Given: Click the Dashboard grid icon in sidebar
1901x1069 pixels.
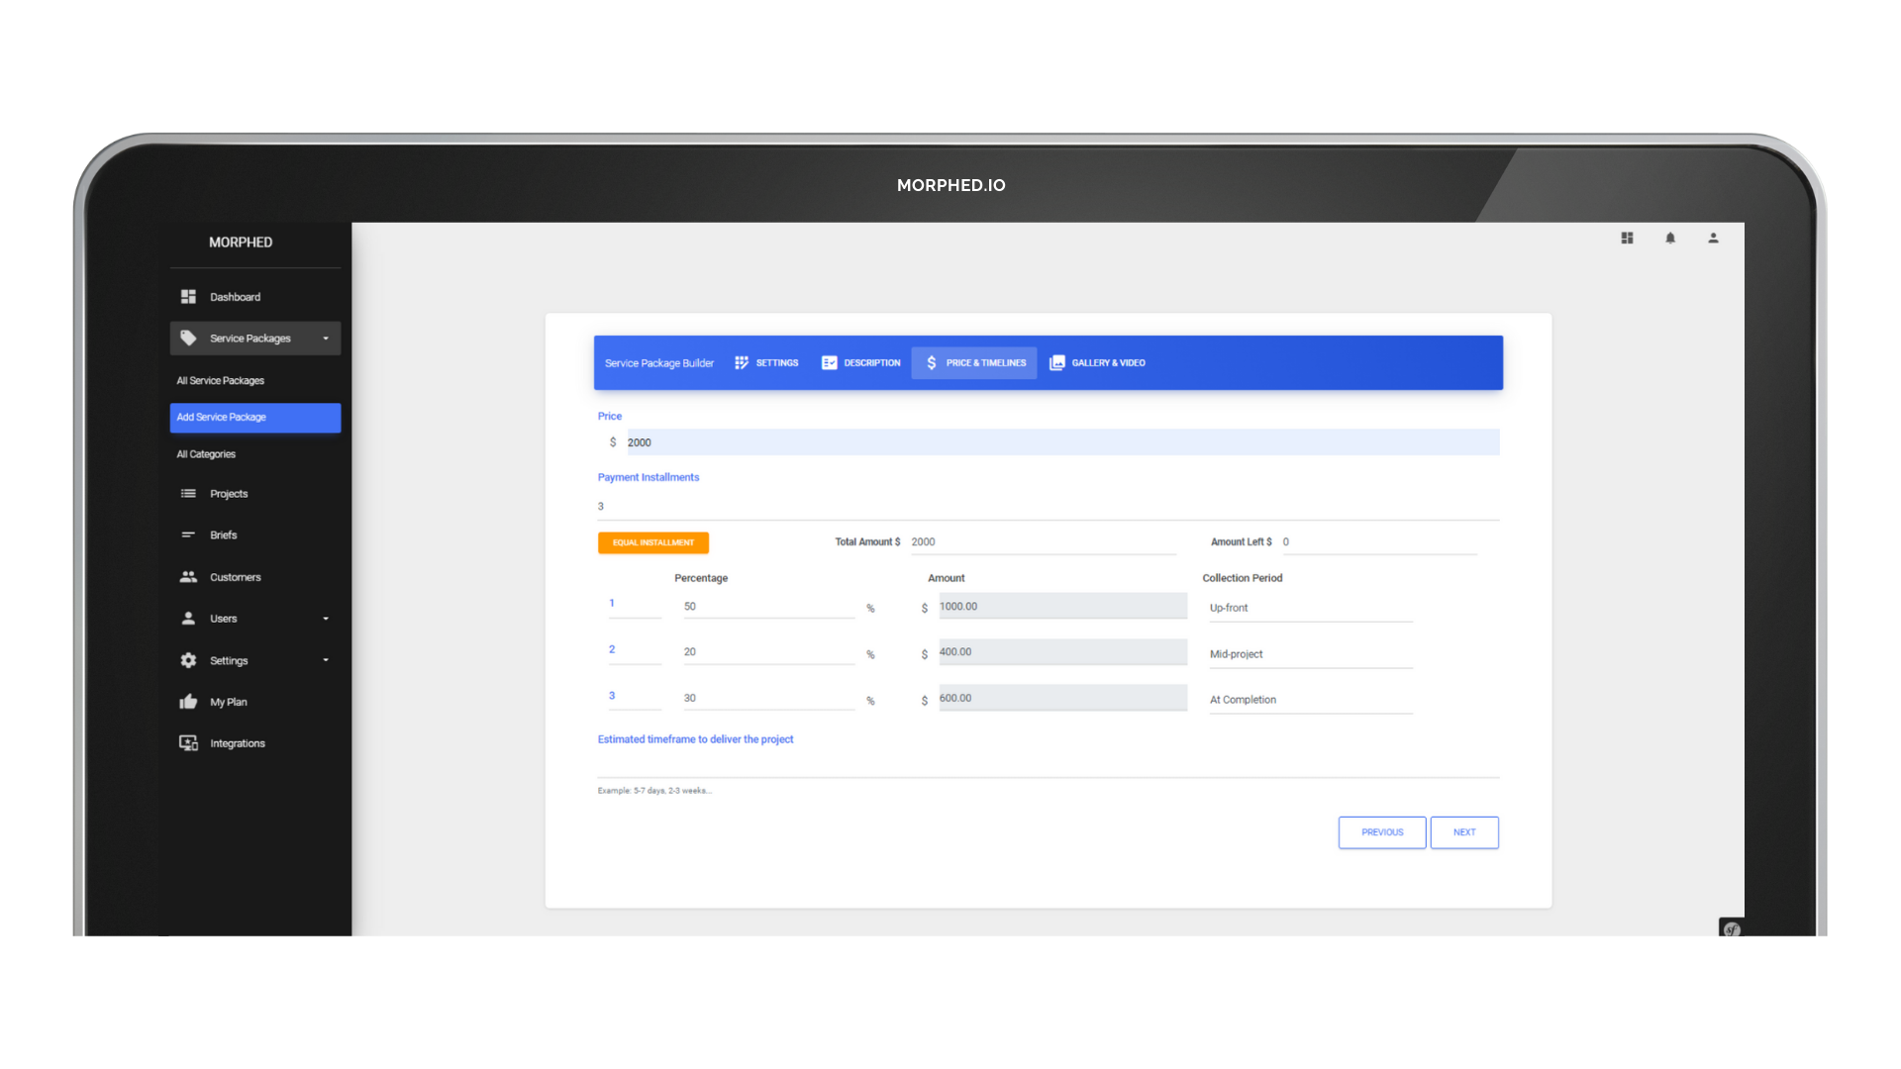Looking at the screenshot, I should [188, 297].
